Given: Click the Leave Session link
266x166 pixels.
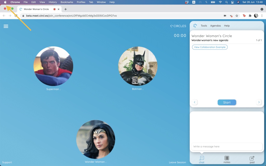Looking at the screenshot, I should [x=177, y=162].
